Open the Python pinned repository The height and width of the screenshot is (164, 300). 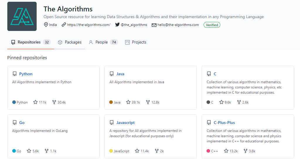[26, 74]
